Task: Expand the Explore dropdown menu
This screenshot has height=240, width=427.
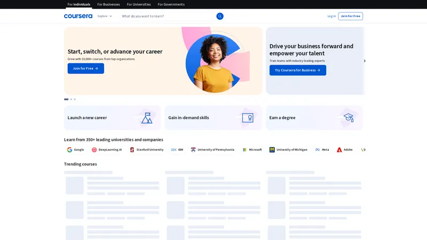Action: point(105,16)
